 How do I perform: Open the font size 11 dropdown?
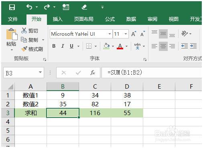126,34
